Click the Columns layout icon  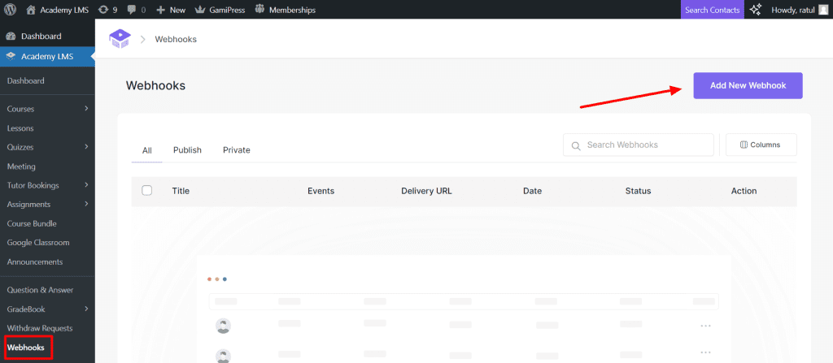(x=744, y=145)
